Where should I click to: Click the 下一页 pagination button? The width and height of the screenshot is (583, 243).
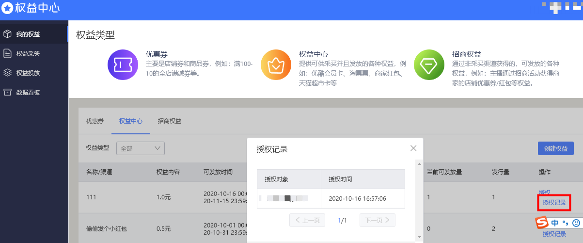pyautogui.click(x=378, y=220)
